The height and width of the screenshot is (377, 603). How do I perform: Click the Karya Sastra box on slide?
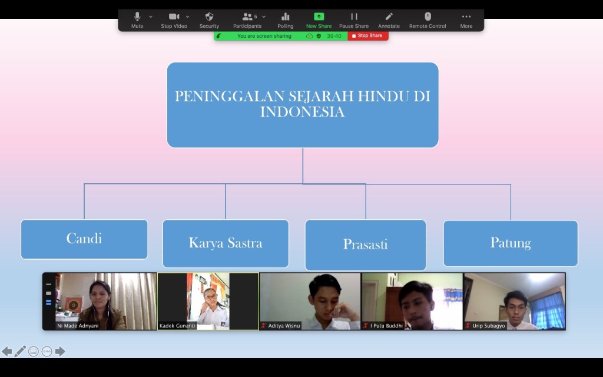226,243
